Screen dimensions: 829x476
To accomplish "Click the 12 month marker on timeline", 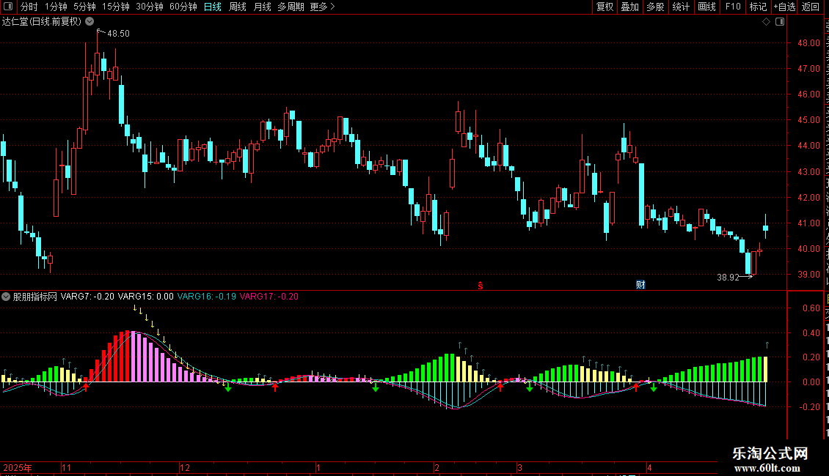I will pos(185,467).
